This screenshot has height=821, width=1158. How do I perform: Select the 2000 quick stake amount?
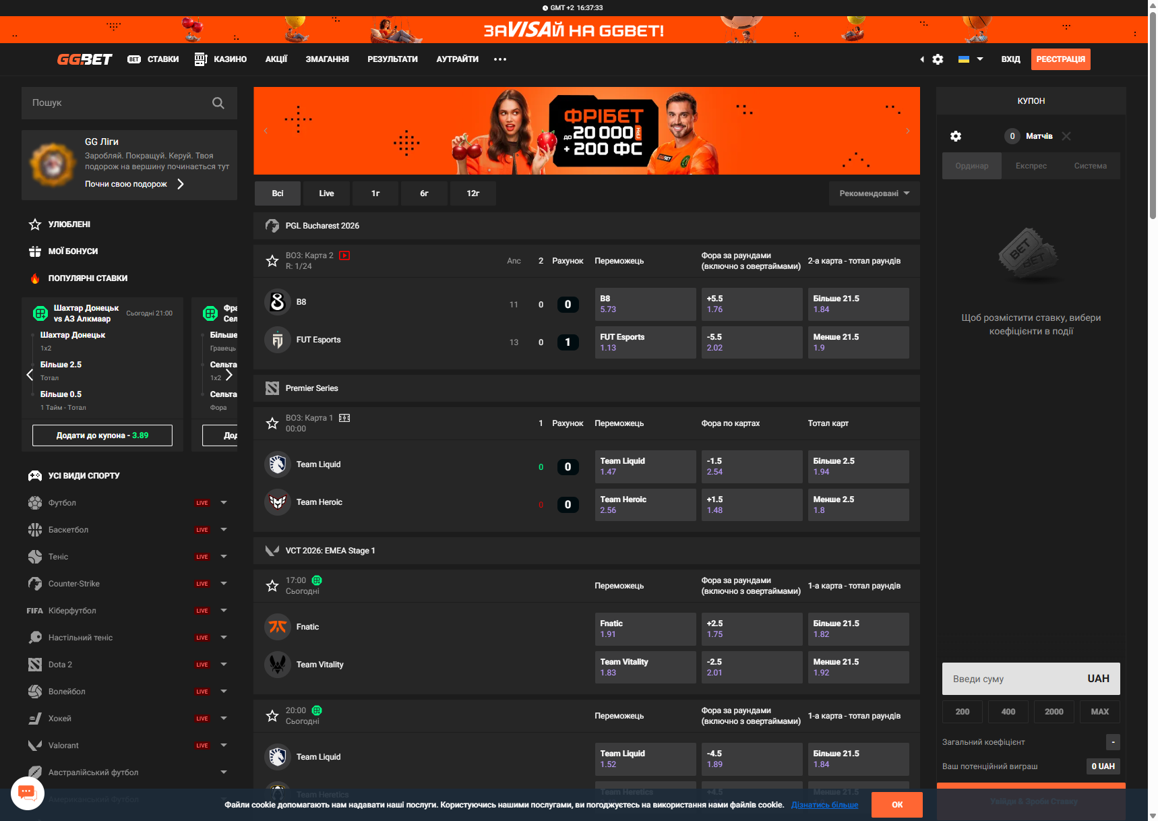tap(1054, 712)
